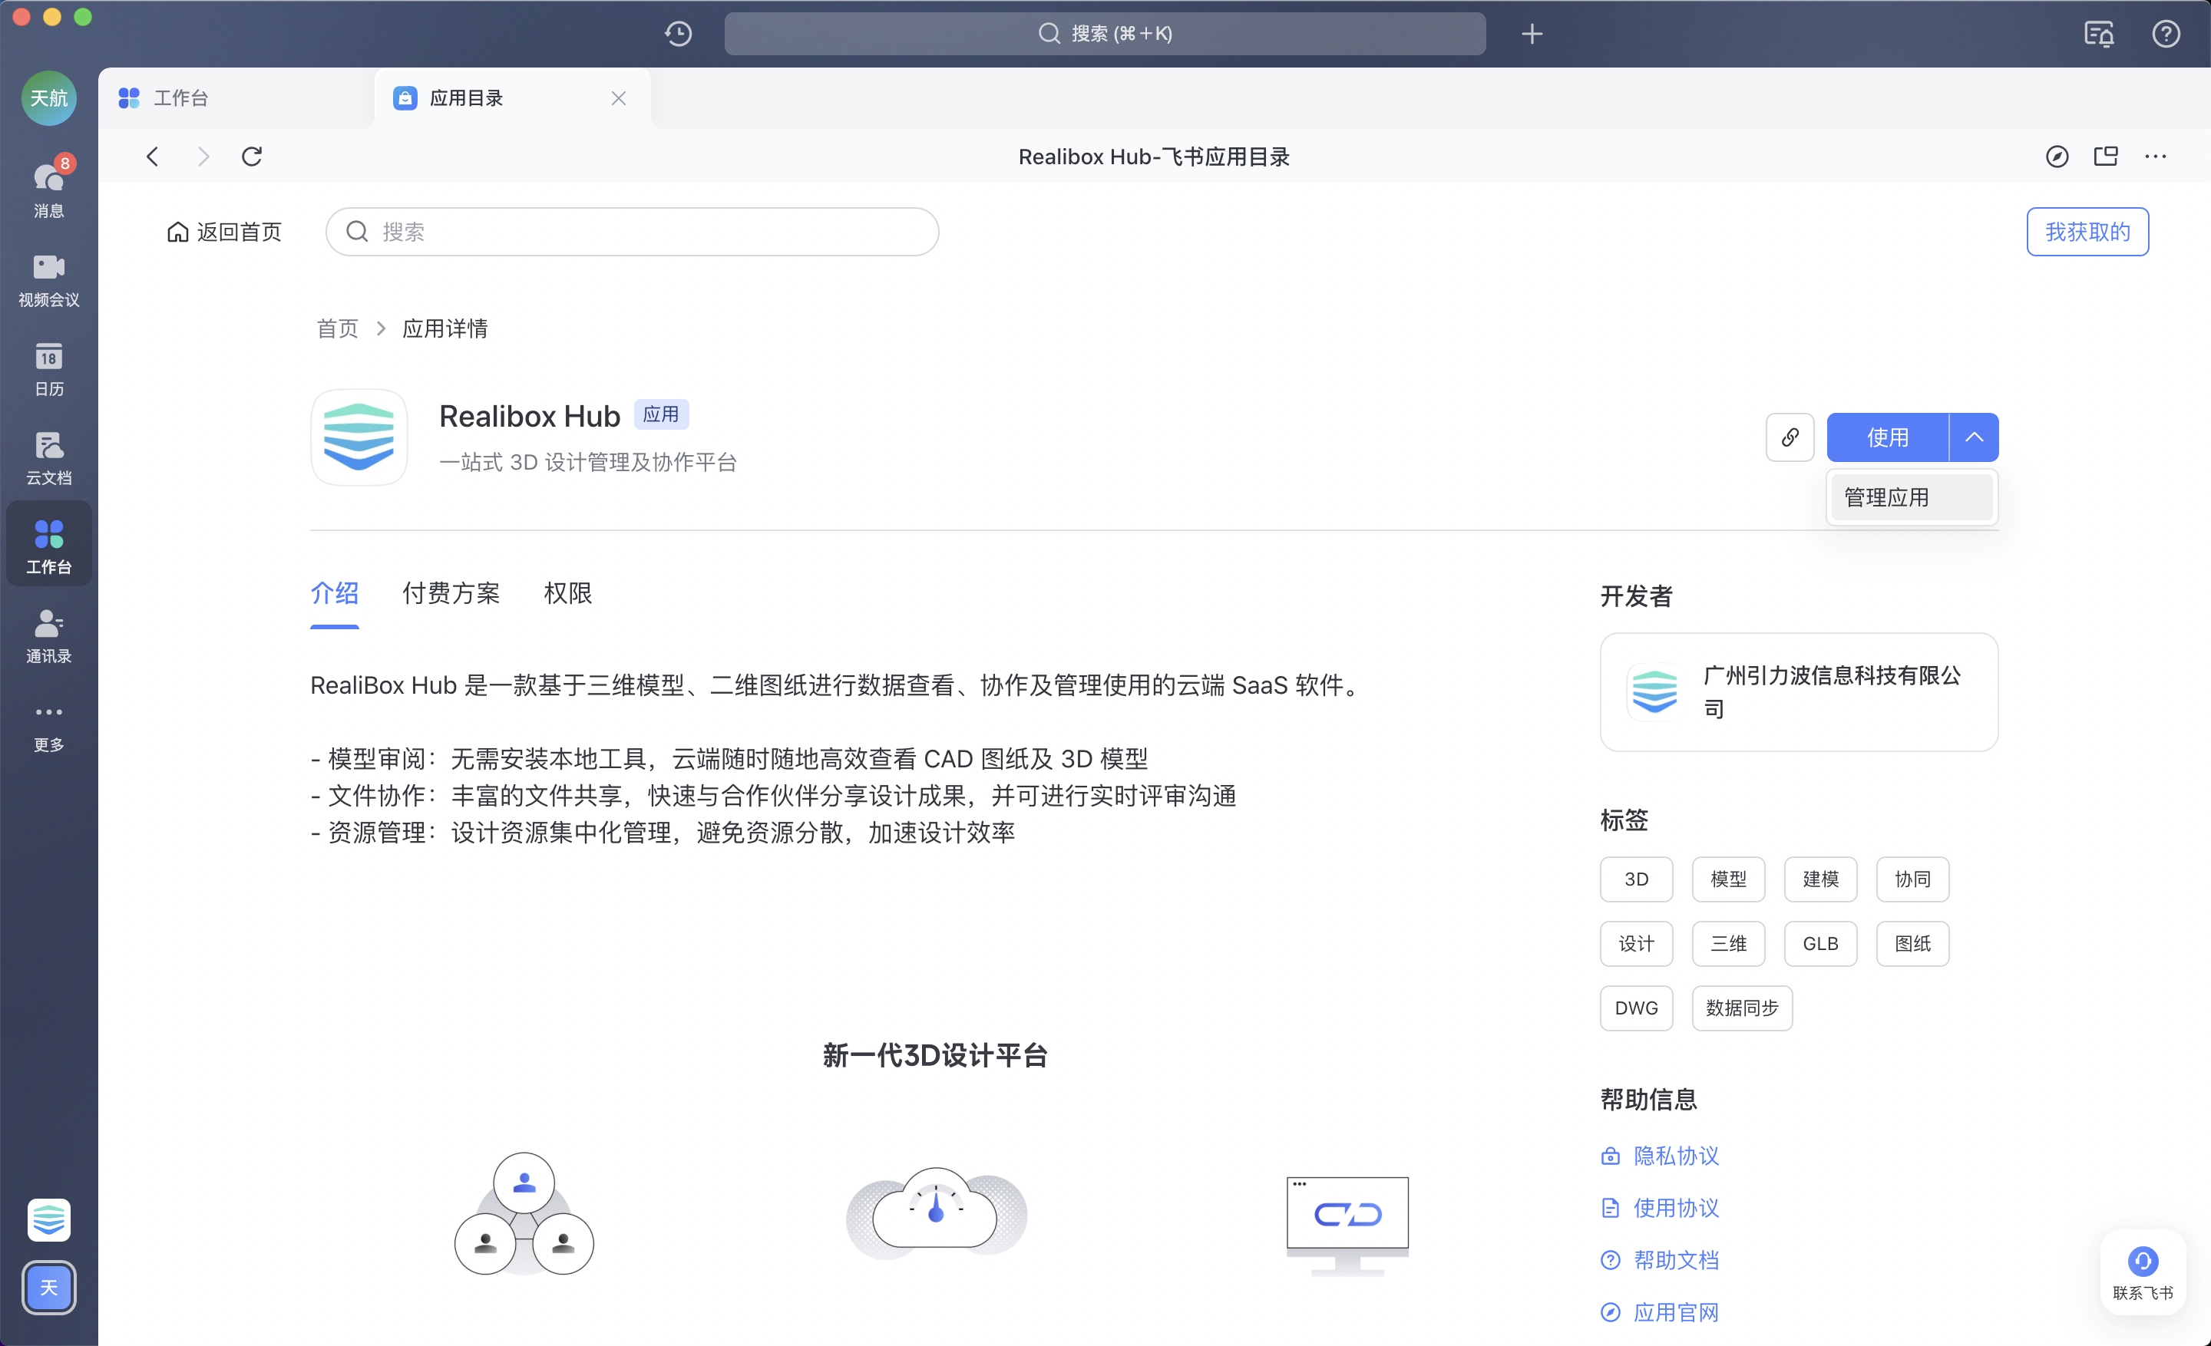Image resolution: width=2211 pixels, height=1346 pixels.
Task: Open the 付费方案 tab
Action: pos(451,594)
